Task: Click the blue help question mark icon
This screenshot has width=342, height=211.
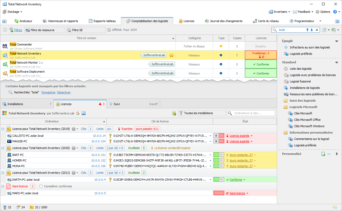Action: 335,12
